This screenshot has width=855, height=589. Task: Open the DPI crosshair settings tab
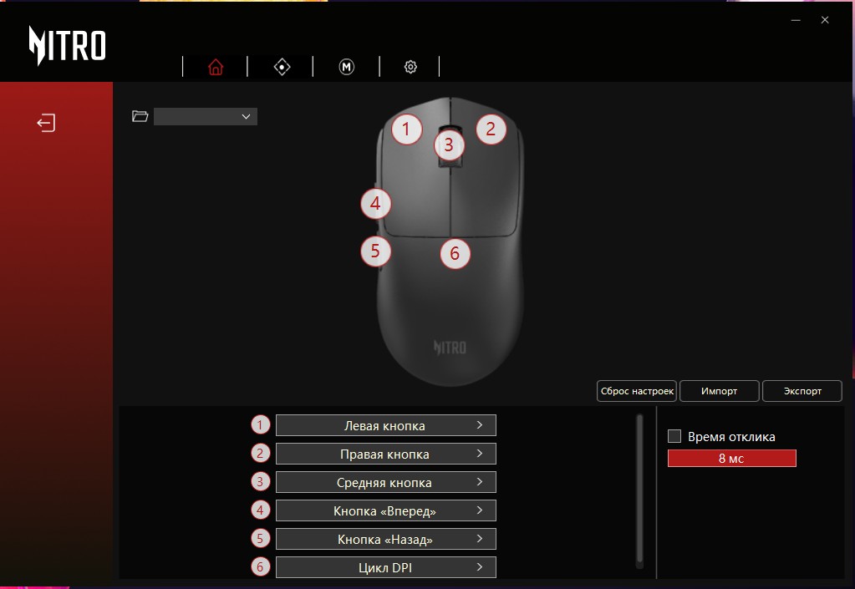pyautogui.click(x=282, y=67)
